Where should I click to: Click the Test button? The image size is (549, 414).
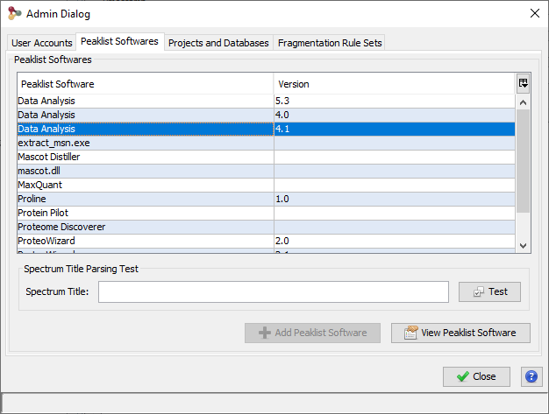pos(489,291)
